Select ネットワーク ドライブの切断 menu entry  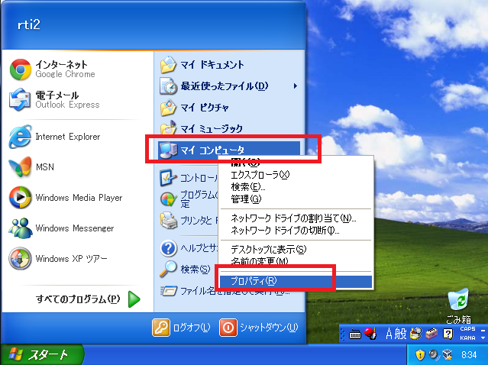(x=296, y=231)
